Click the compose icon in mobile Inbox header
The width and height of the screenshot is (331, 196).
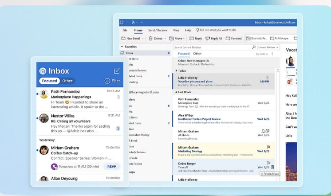click(x=117, y=71)
